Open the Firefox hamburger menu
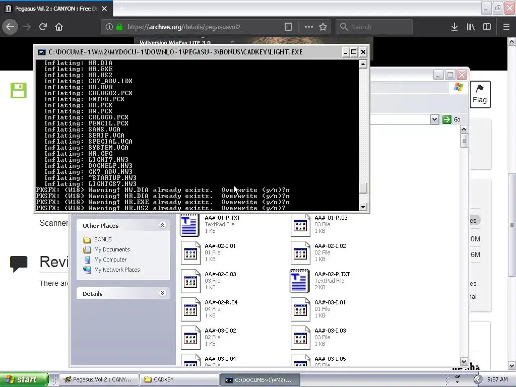This screenshot has height=387, width=516. coord(506,27)
